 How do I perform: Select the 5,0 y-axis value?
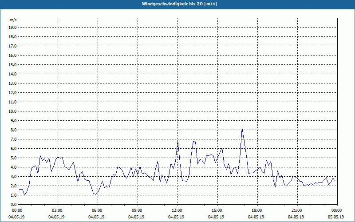14,158
